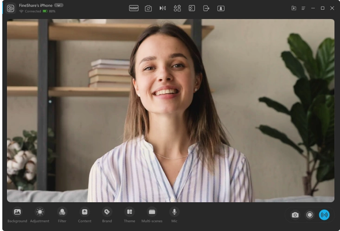The width and height of the screenshot is (340, 231).
Task: Open the Content panel
Action: [x=84, y=212]
